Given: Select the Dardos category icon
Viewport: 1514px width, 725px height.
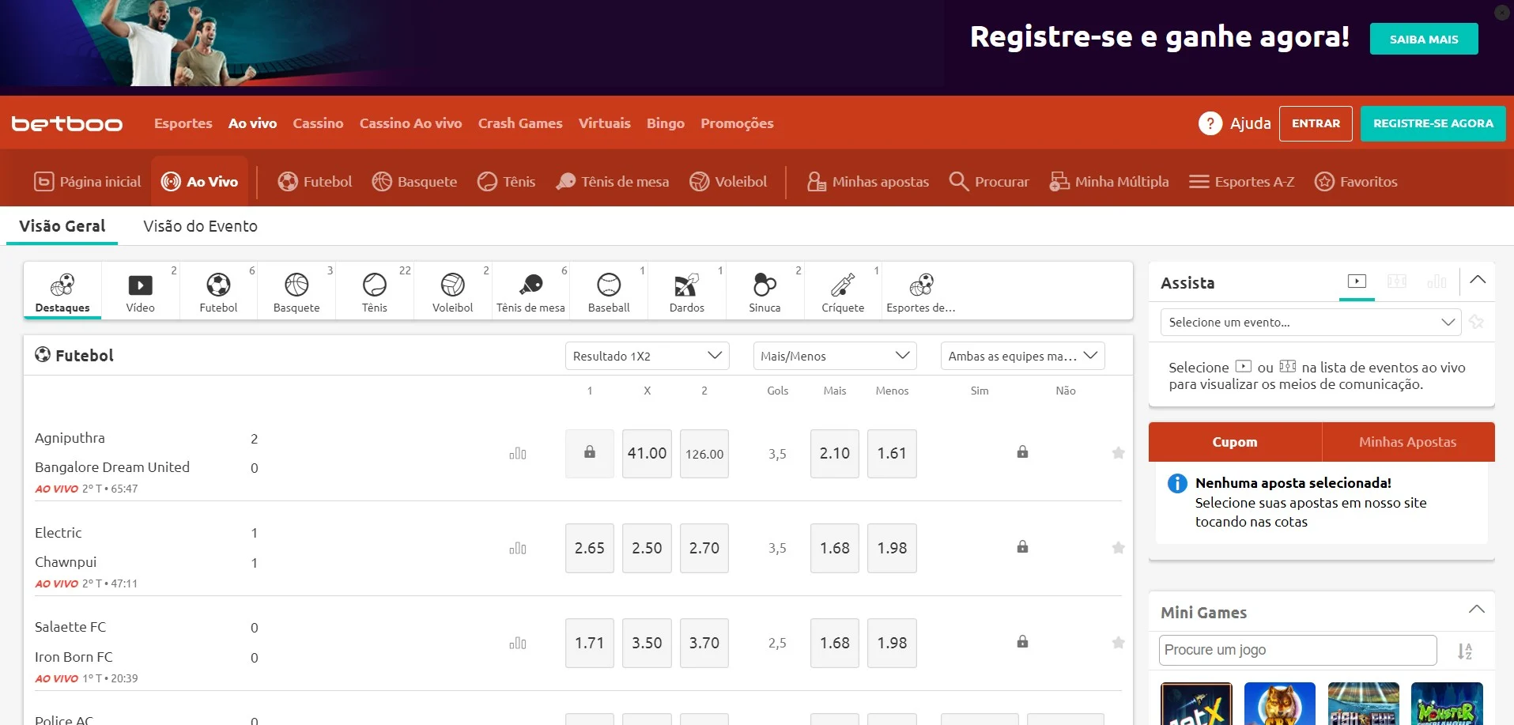Looking at the screenshot, I should (686, 291).
